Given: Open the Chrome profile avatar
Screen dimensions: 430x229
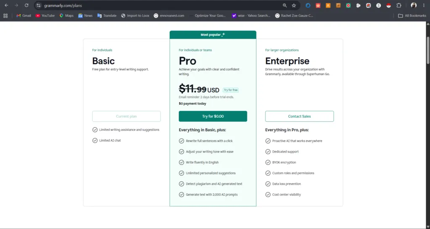Looking at the screenshot, I should click(414, 5).
